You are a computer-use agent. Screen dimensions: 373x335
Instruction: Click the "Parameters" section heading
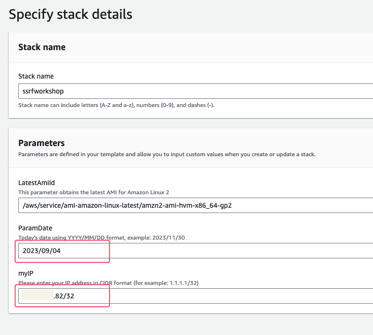(x=41, y=143)
